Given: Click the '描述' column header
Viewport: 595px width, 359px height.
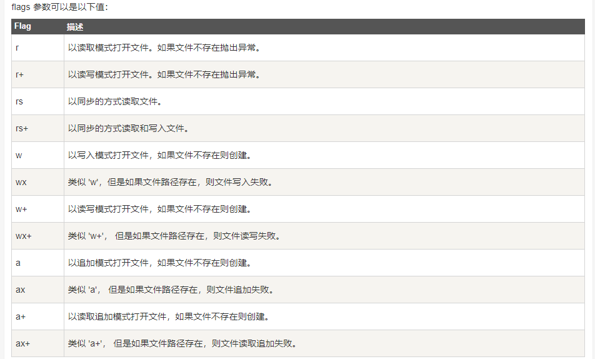Looking at the screenshot, I should pos(324,27).
